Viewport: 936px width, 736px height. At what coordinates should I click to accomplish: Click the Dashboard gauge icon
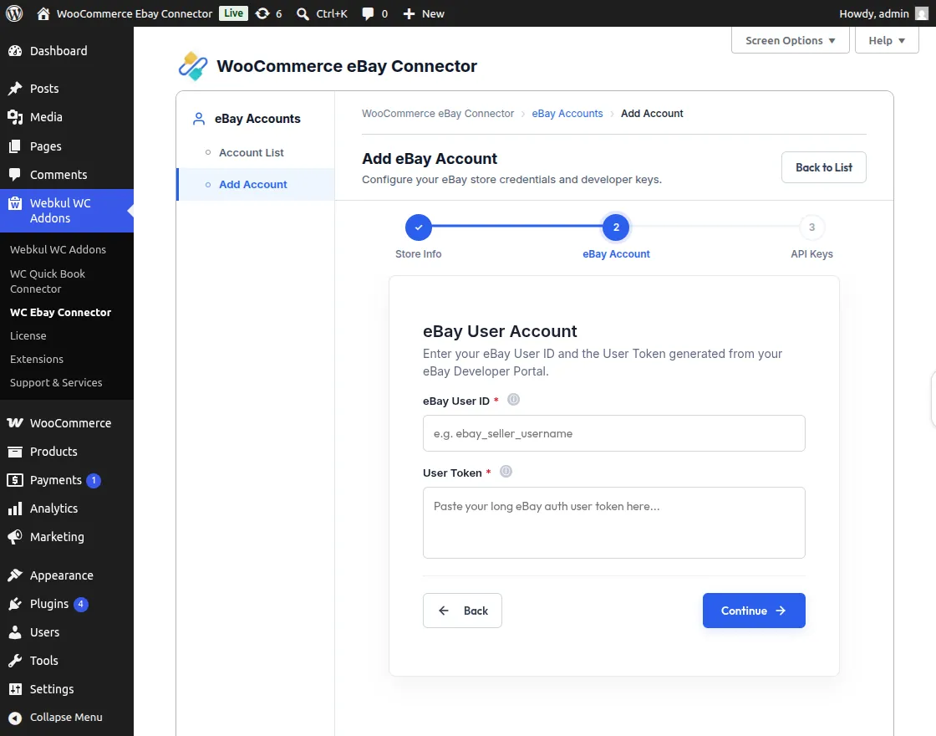click(15, 51)
